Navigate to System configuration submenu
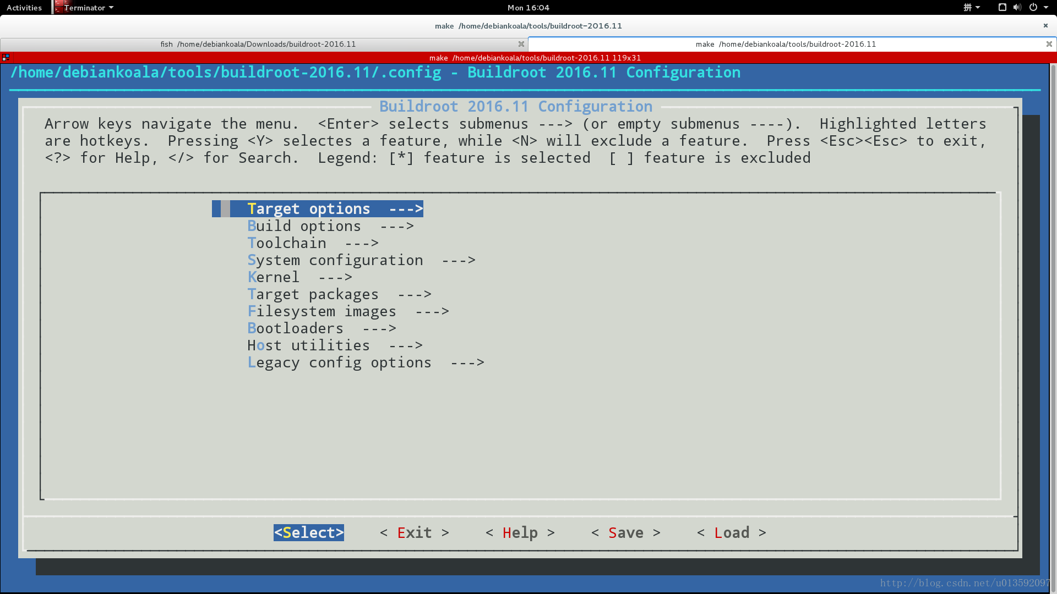Viewport: 1057px width, 594px height. 362,260
